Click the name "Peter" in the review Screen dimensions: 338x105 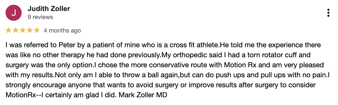point(67,45)
